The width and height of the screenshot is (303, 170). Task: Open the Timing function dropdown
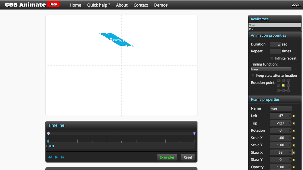pyautogui.click(x=271, y=69)
